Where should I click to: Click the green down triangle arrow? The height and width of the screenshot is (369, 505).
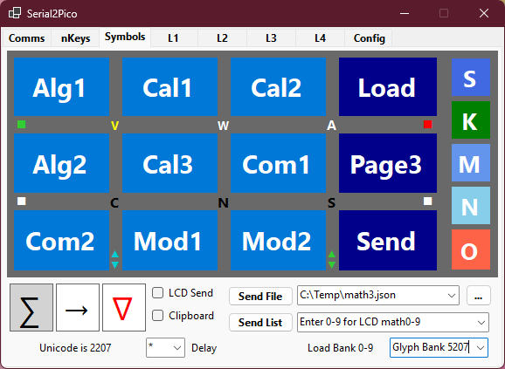[332, 265]
